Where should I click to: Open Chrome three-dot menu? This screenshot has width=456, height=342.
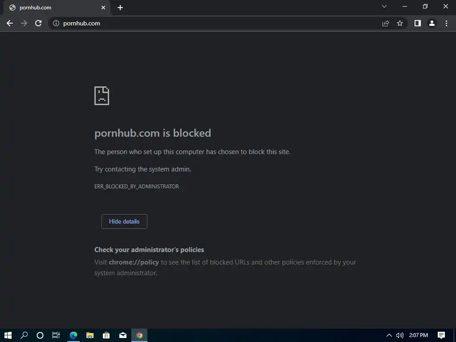click(446, 23)
